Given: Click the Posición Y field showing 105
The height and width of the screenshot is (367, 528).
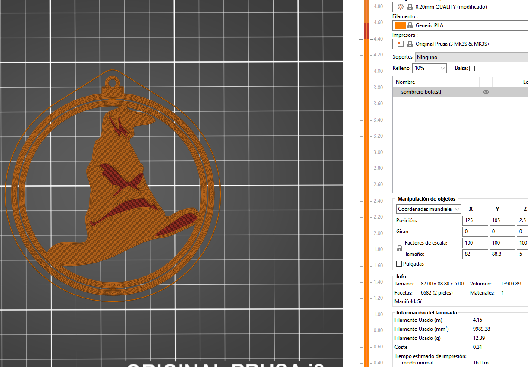Looking at the screenshot, I should pyautogui.click(x=502, y=220).
